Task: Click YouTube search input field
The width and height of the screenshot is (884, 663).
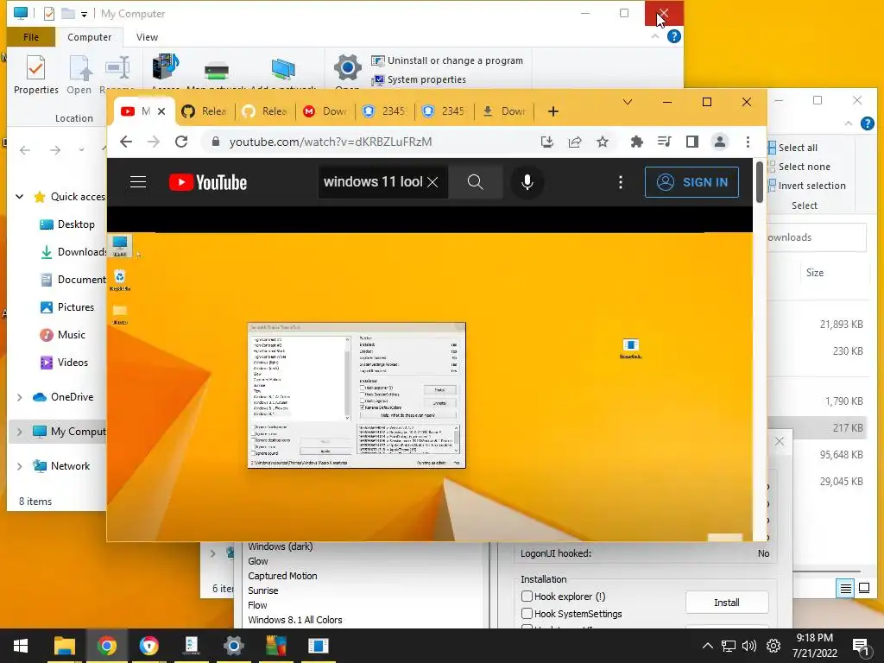Action: 372,182
